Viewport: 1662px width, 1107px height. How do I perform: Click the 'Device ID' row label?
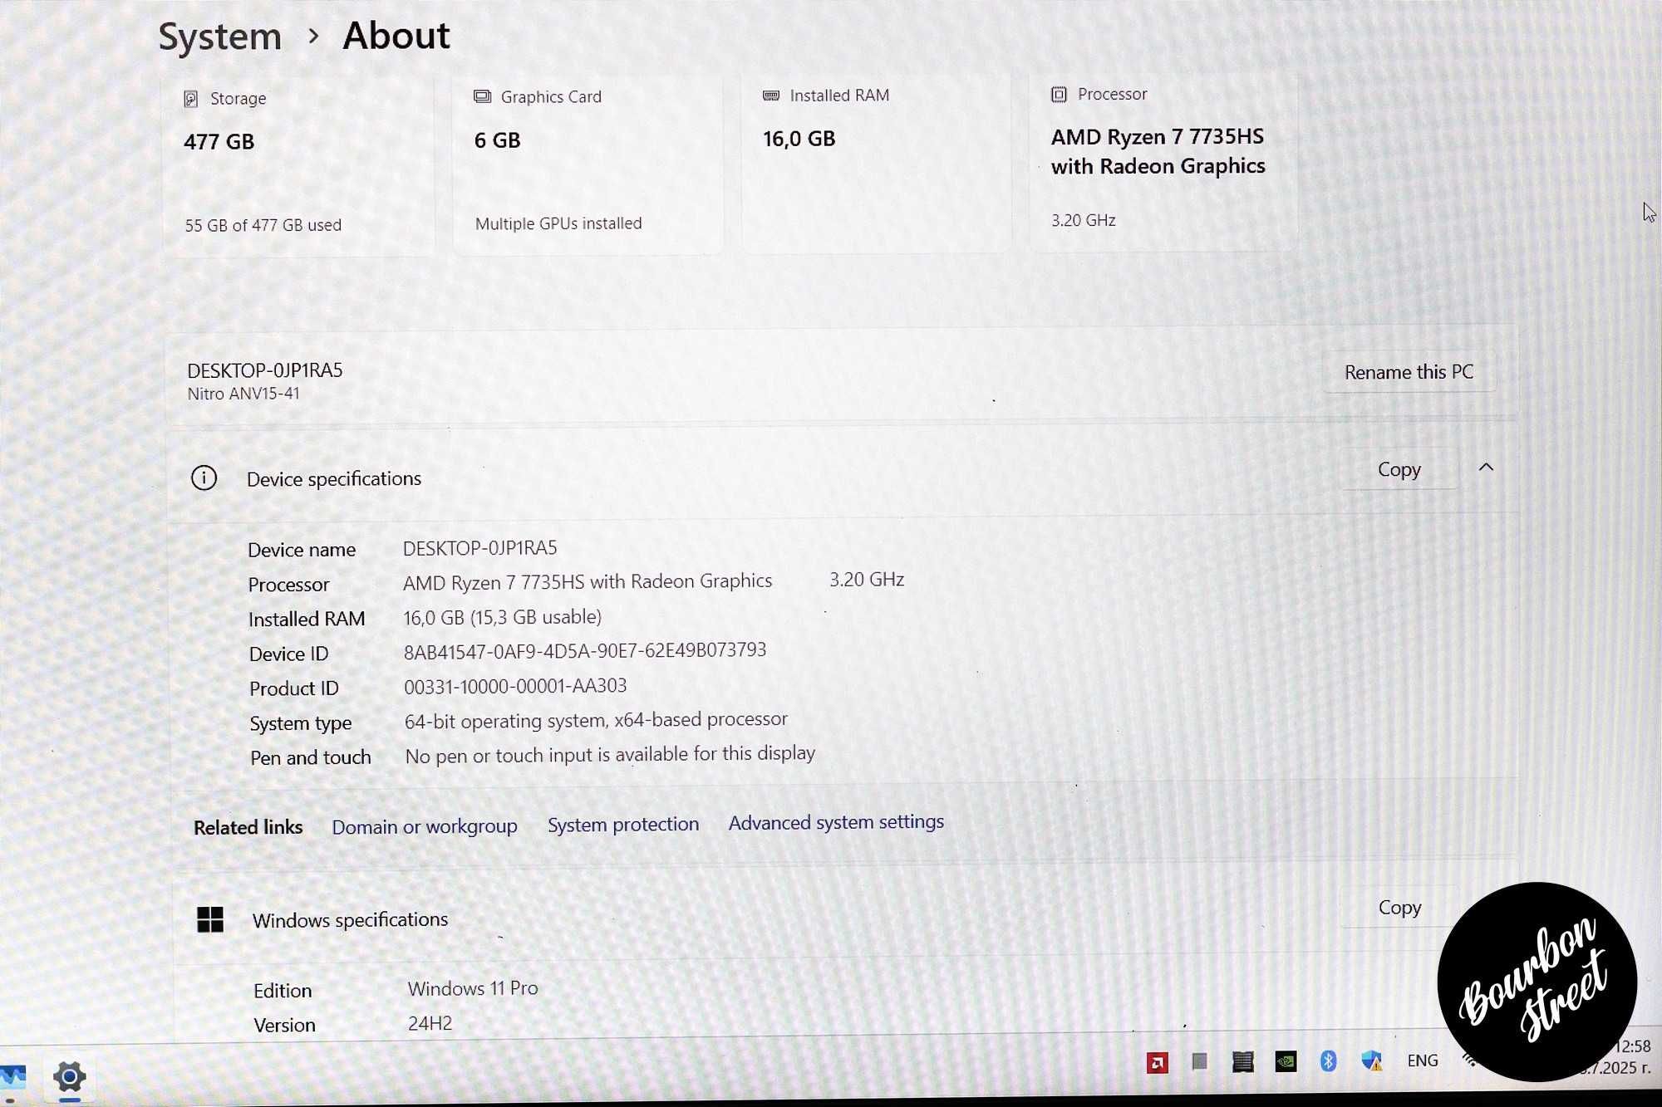click(x=288, y=654)
